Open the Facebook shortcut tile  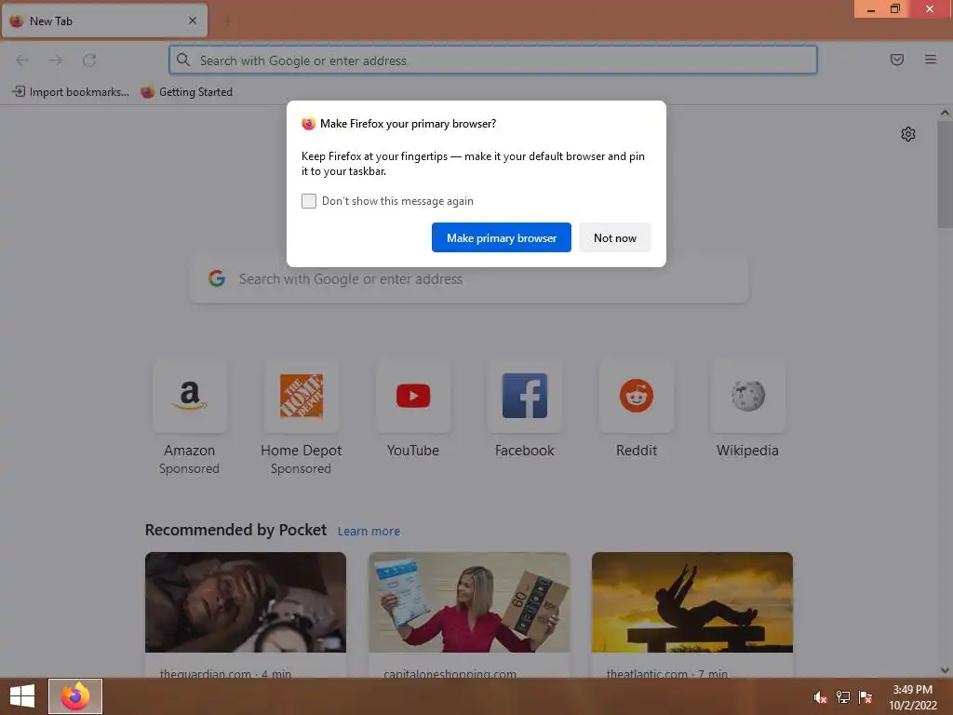[x=525, y=397]
